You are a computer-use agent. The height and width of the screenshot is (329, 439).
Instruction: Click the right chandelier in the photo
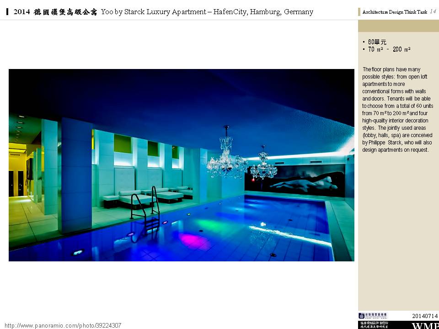[x=263, y=165]
